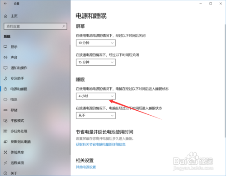Open the 其他电源设置 link

coord(86,167)
